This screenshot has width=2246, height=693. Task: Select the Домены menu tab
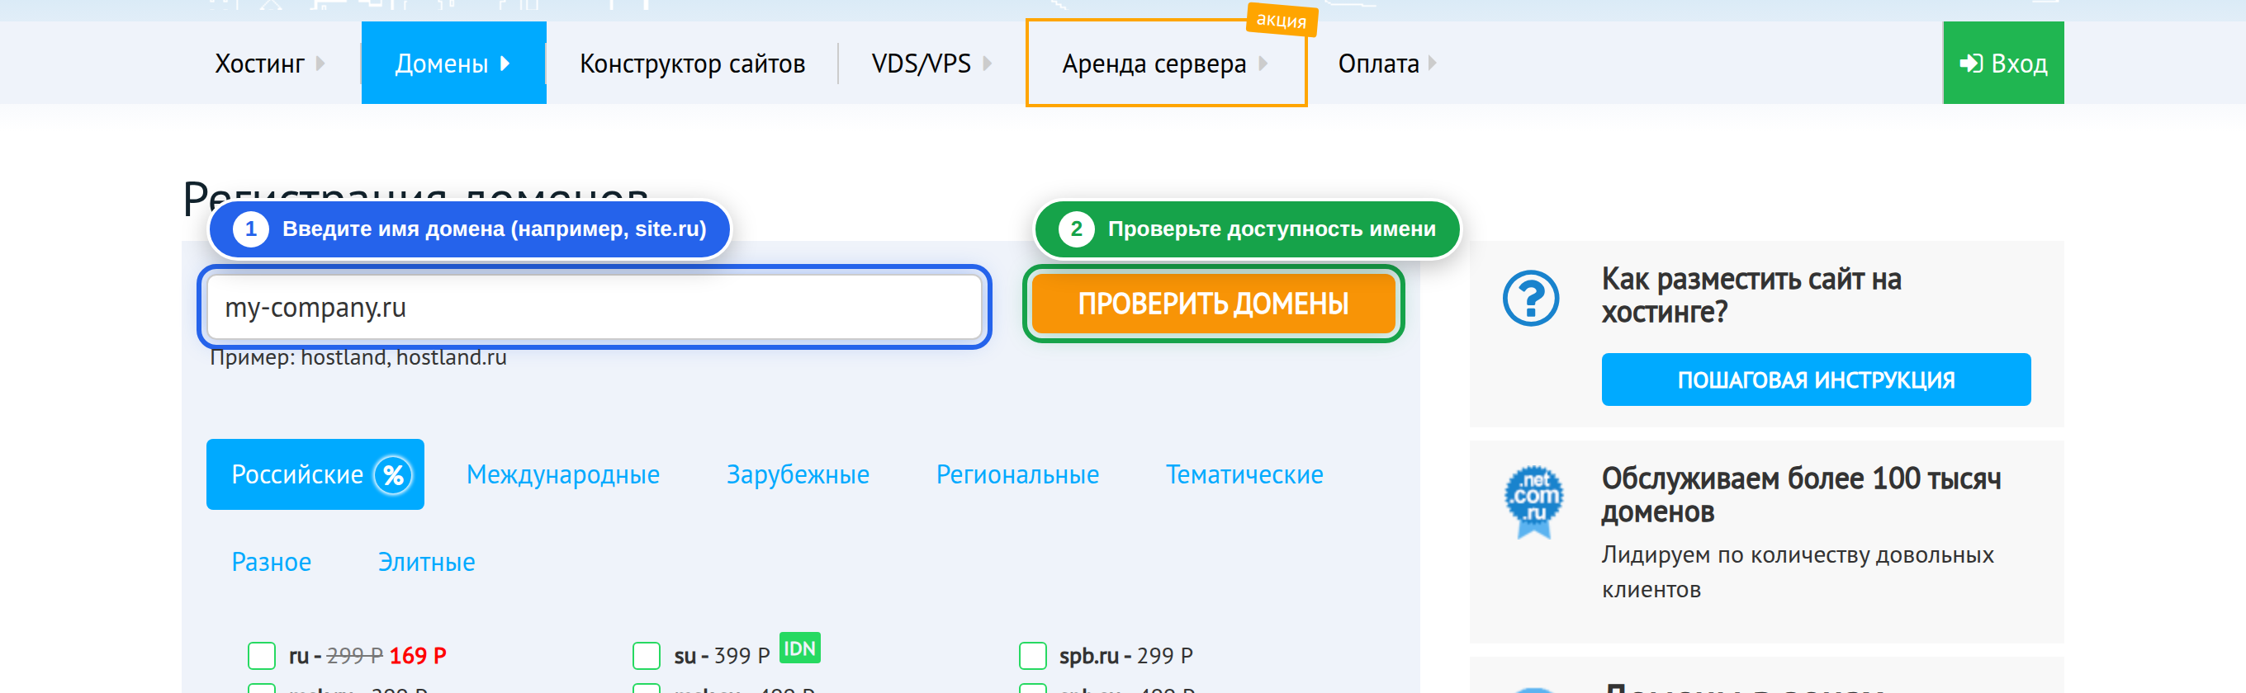pos(453,64)
